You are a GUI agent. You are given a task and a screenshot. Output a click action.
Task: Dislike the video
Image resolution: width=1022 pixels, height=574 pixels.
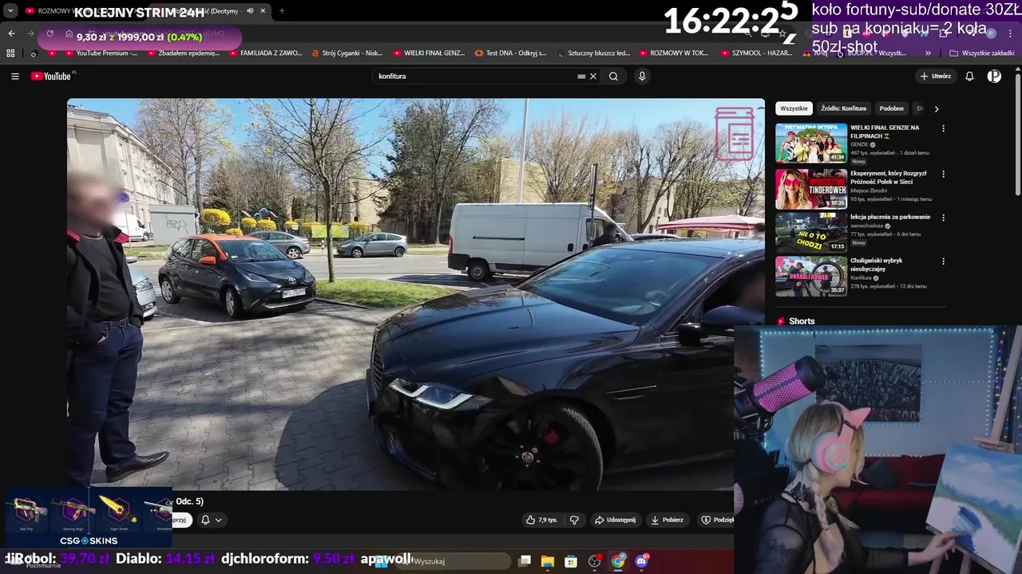(x=574, y=520)
